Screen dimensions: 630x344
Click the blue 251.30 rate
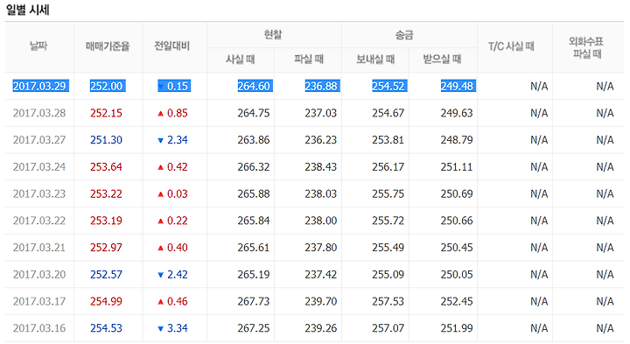[106, 140]
